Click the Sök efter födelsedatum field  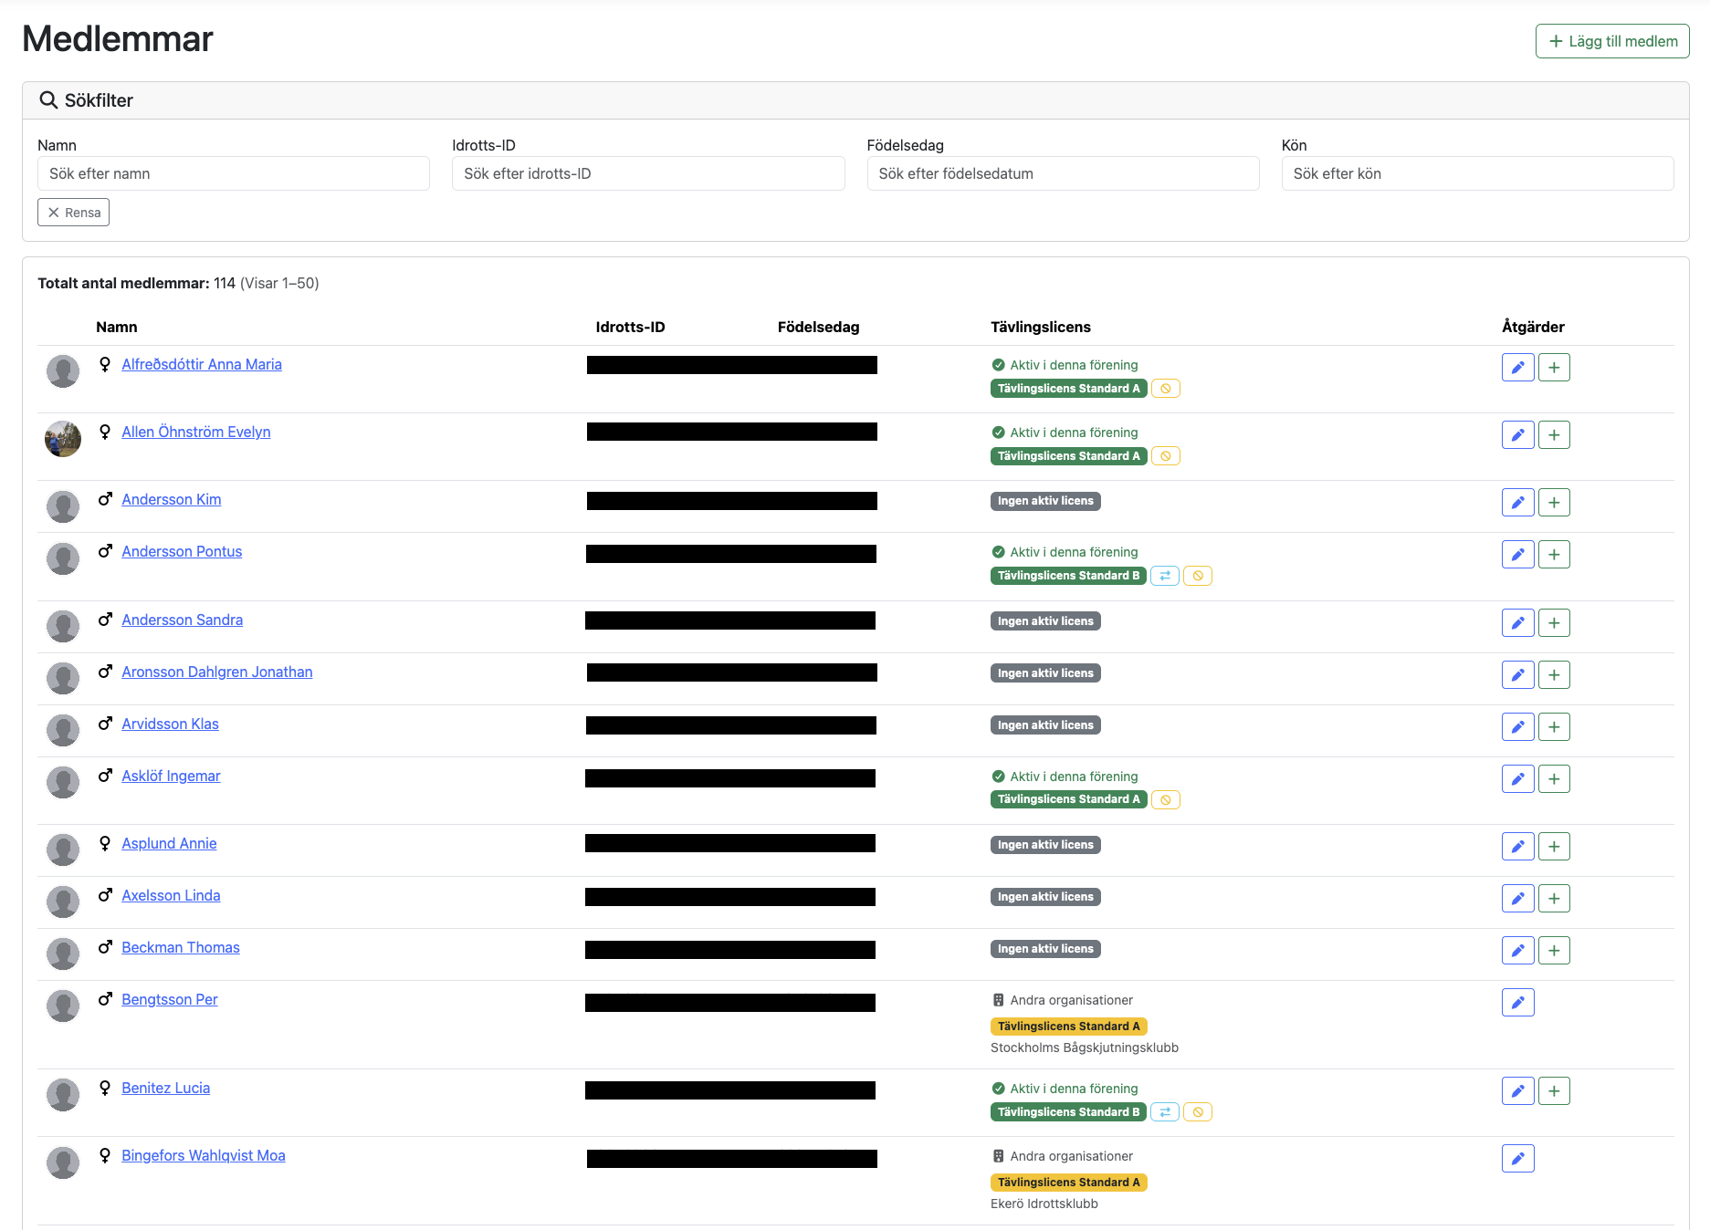(x=1062, y=173)
